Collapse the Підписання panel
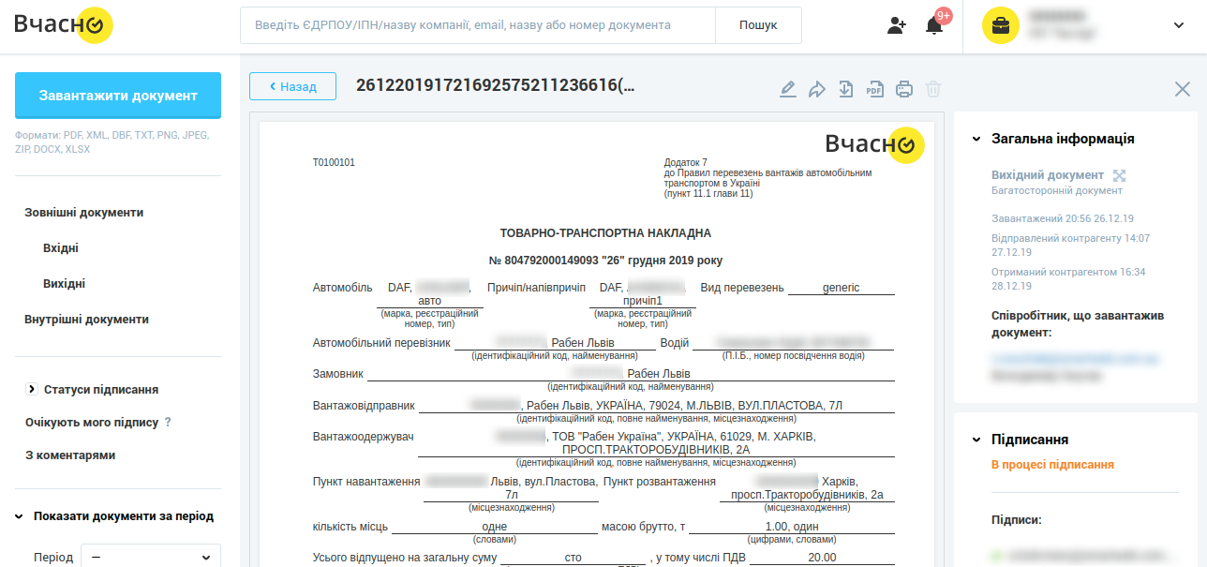This screenshot has height=567, width=1207. [x=976, y=440]
